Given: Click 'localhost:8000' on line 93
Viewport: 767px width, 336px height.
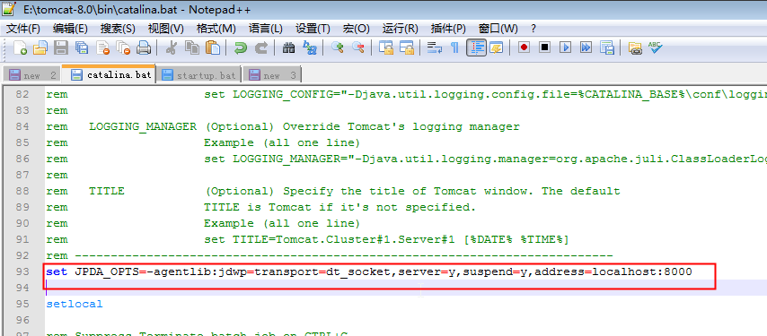Looking at the screenshot, I should coord(642,271).
